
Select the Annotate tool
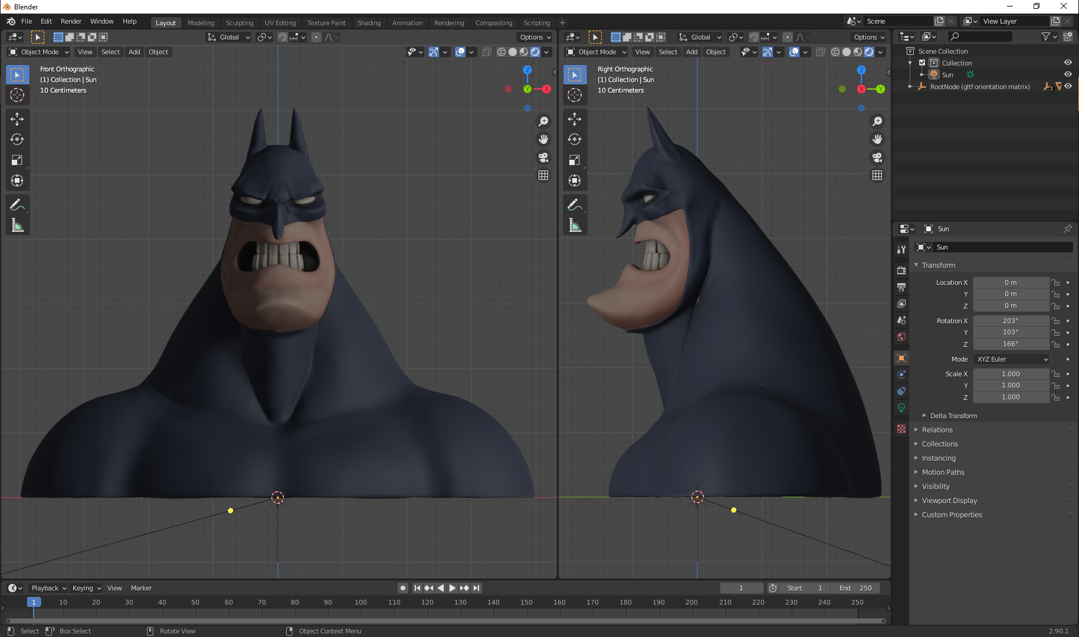(x=17, y=204)
